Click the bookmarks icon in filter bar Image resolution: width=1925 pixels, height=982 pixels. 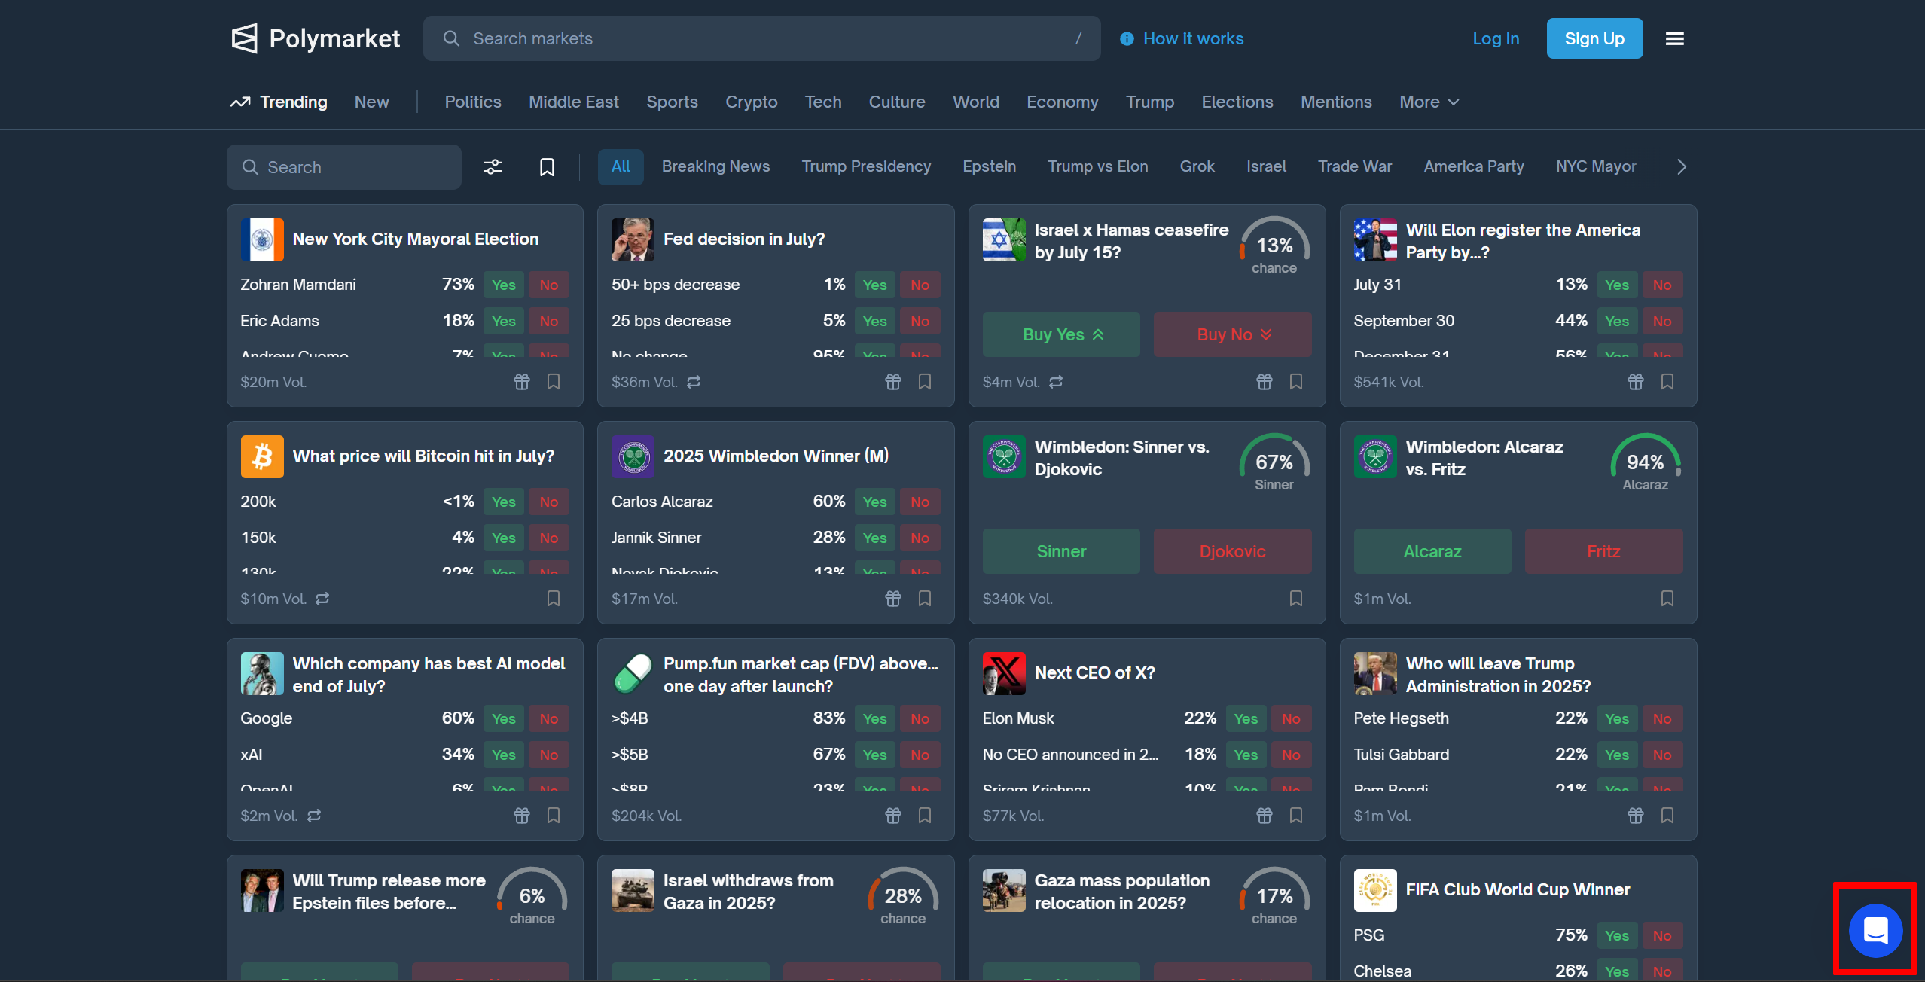tap(547, 166)
